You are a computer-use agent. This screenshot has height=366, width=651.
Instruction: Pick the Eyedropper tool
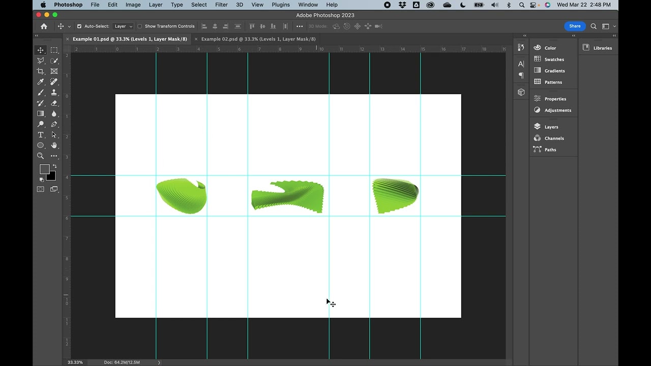point(41,82)
